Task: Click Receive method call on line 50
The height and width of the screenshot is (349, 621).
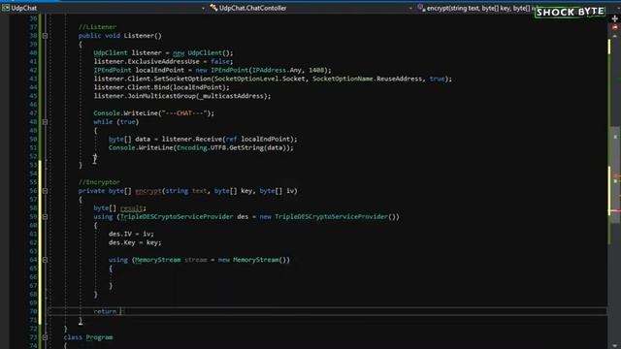Action: 210,140
